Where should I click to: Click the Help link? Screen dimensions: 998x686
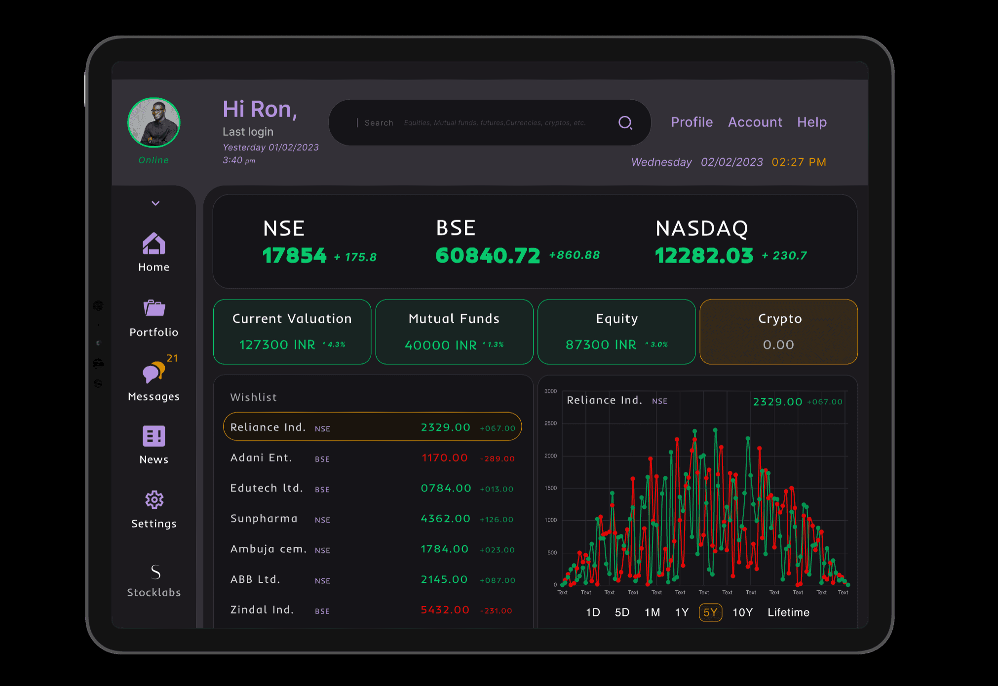(811, 122)
